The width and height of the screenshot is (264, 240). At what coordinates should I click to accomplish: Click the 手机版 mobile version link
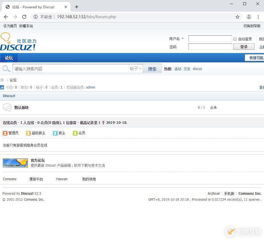click(x=229, y=194)
